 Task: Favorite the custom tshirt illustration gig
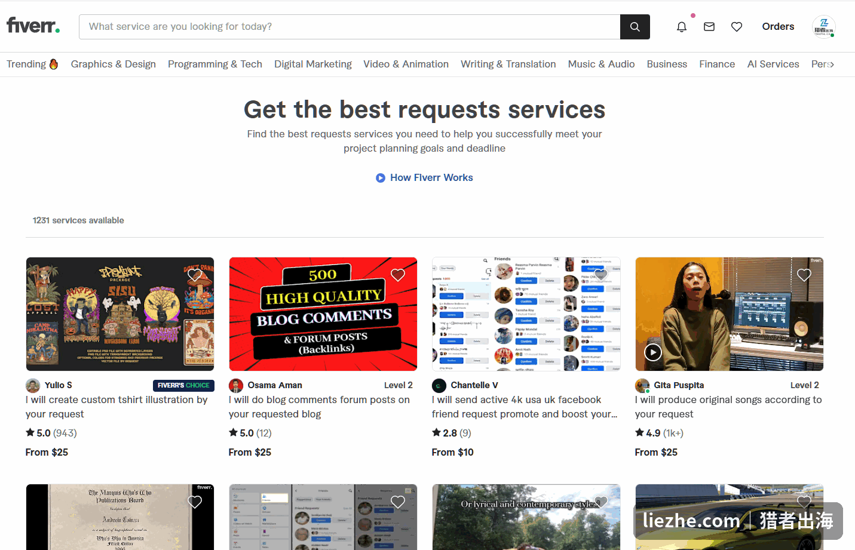click(195, 275)
